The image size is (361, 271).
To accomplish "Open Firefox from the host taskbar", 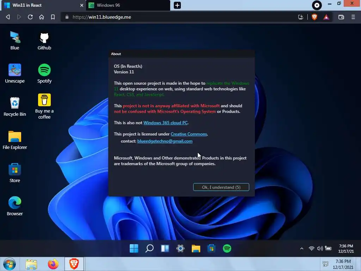I will (x=53, y=264).
